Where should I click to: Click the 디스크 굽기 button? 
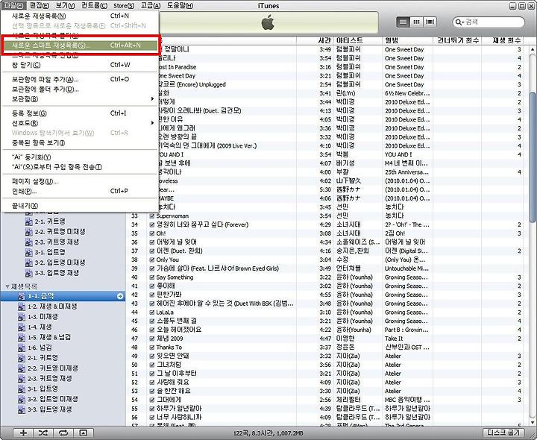(x=503, y=433)
